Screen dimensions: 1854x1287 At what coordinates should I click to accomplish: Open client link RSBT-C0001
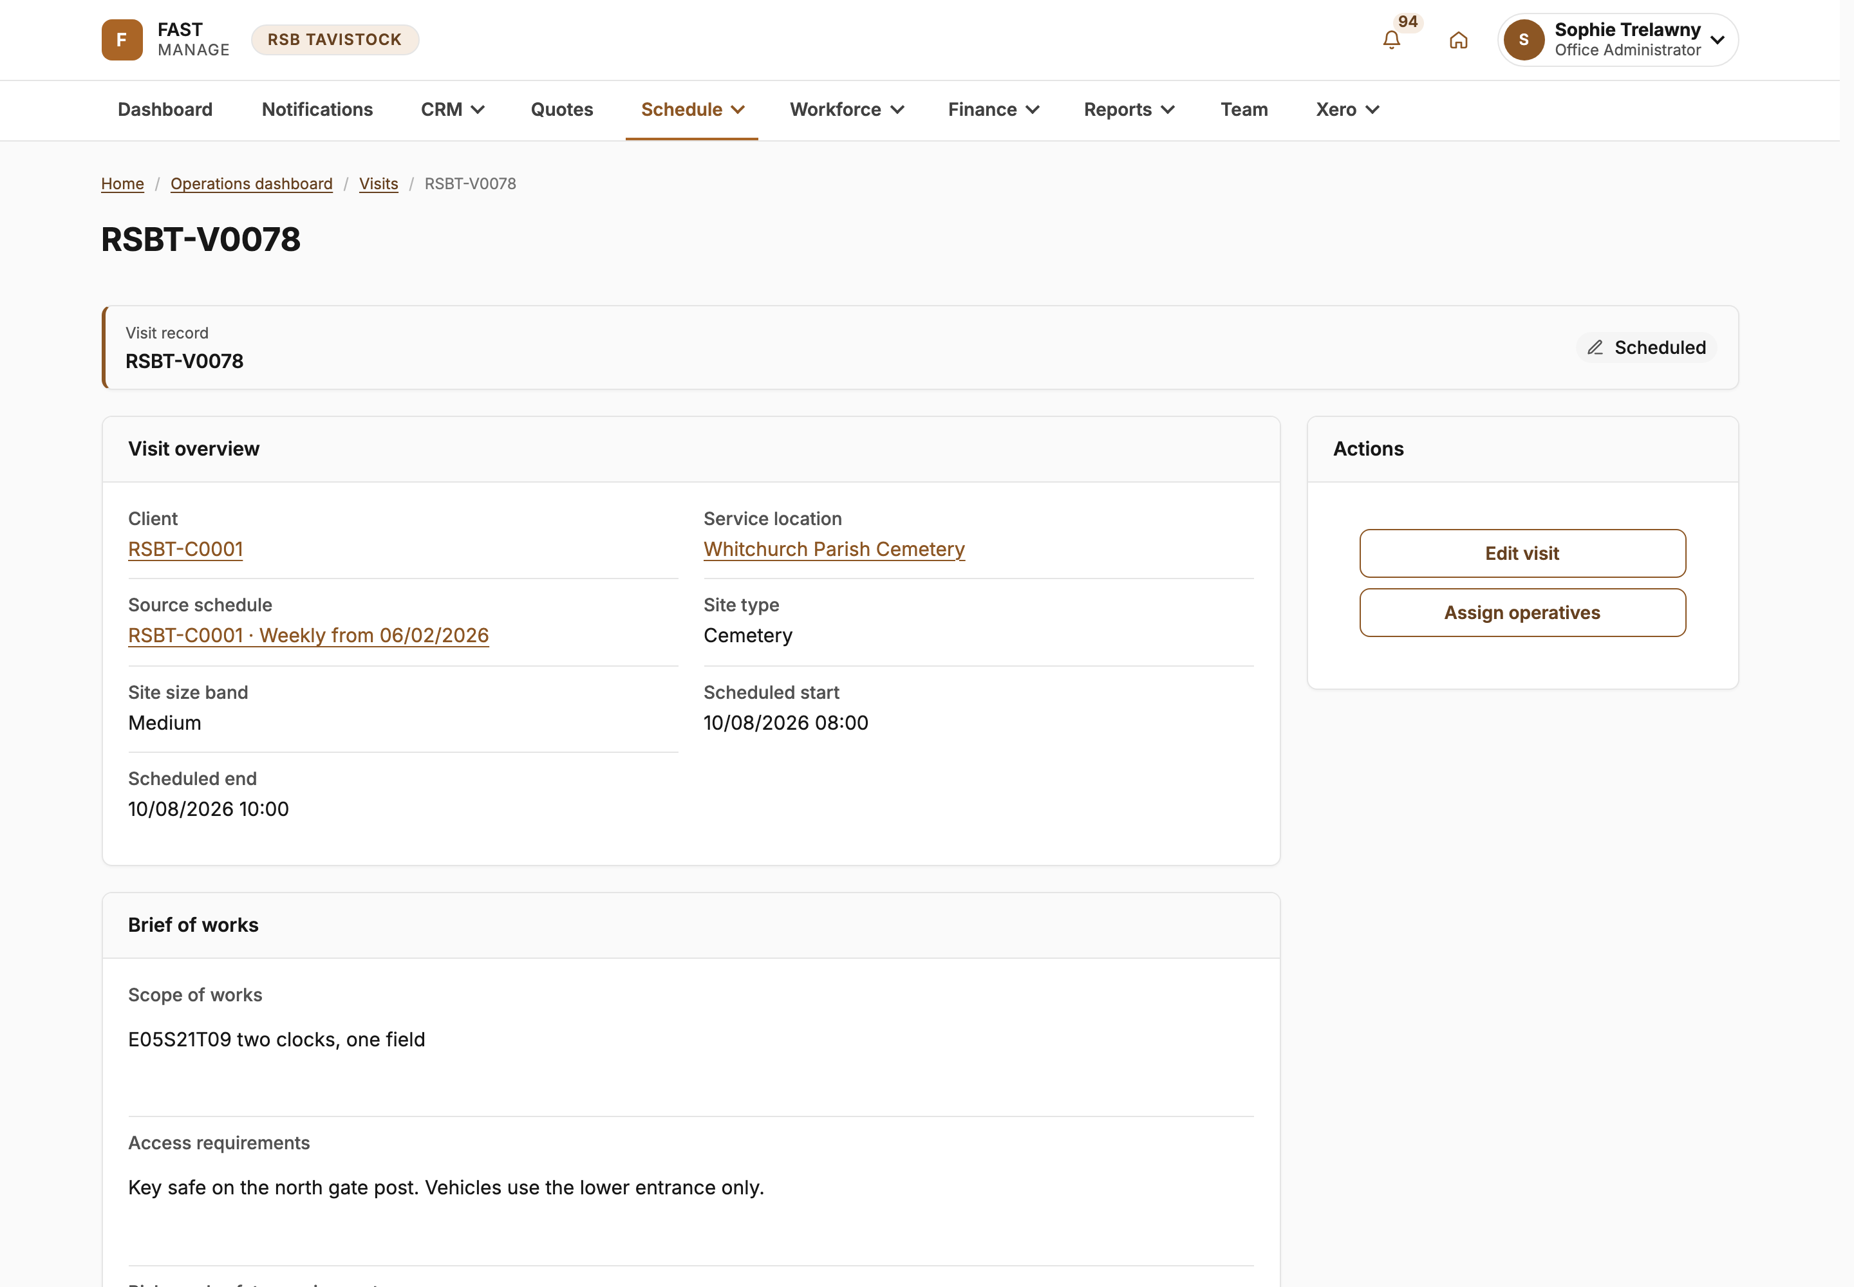(x=185, y=549)
